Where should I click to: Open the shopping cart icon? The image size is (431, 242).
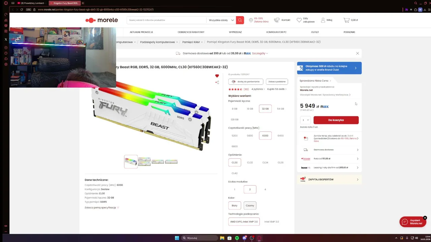(x=346, y=20)
